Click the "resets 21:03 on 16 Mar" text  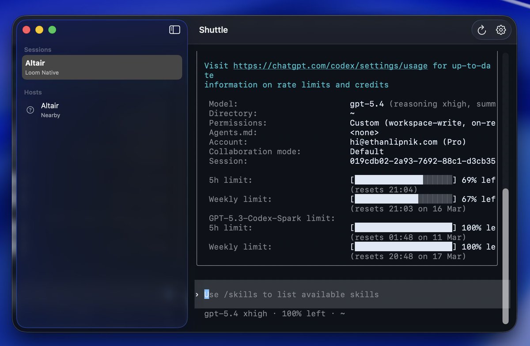tap(408, 209)
